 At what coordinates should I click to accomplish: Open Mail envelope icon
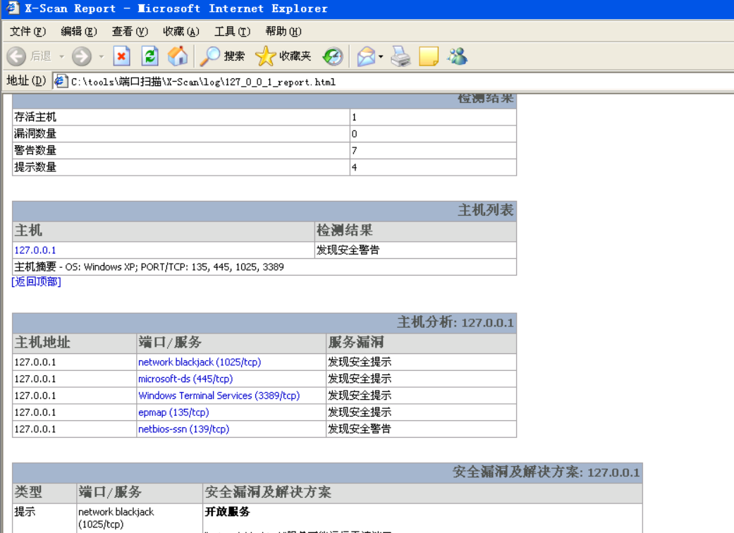click(x=367, y=56)
